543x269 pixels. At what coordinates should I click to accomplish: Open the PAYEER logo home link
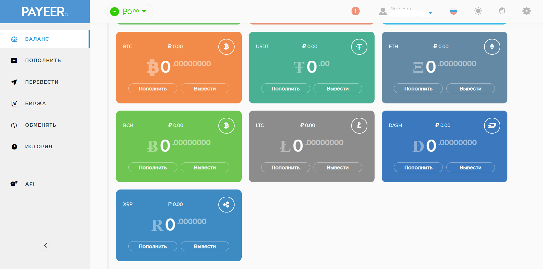45,12
